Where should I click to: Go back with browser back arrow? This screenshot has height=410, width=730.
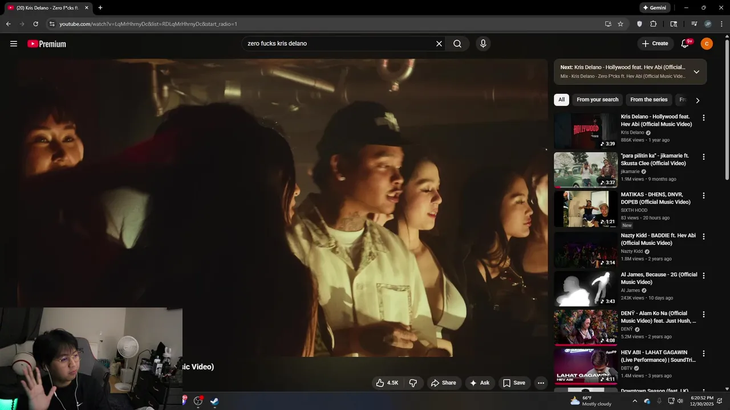[x=8, y=24]
